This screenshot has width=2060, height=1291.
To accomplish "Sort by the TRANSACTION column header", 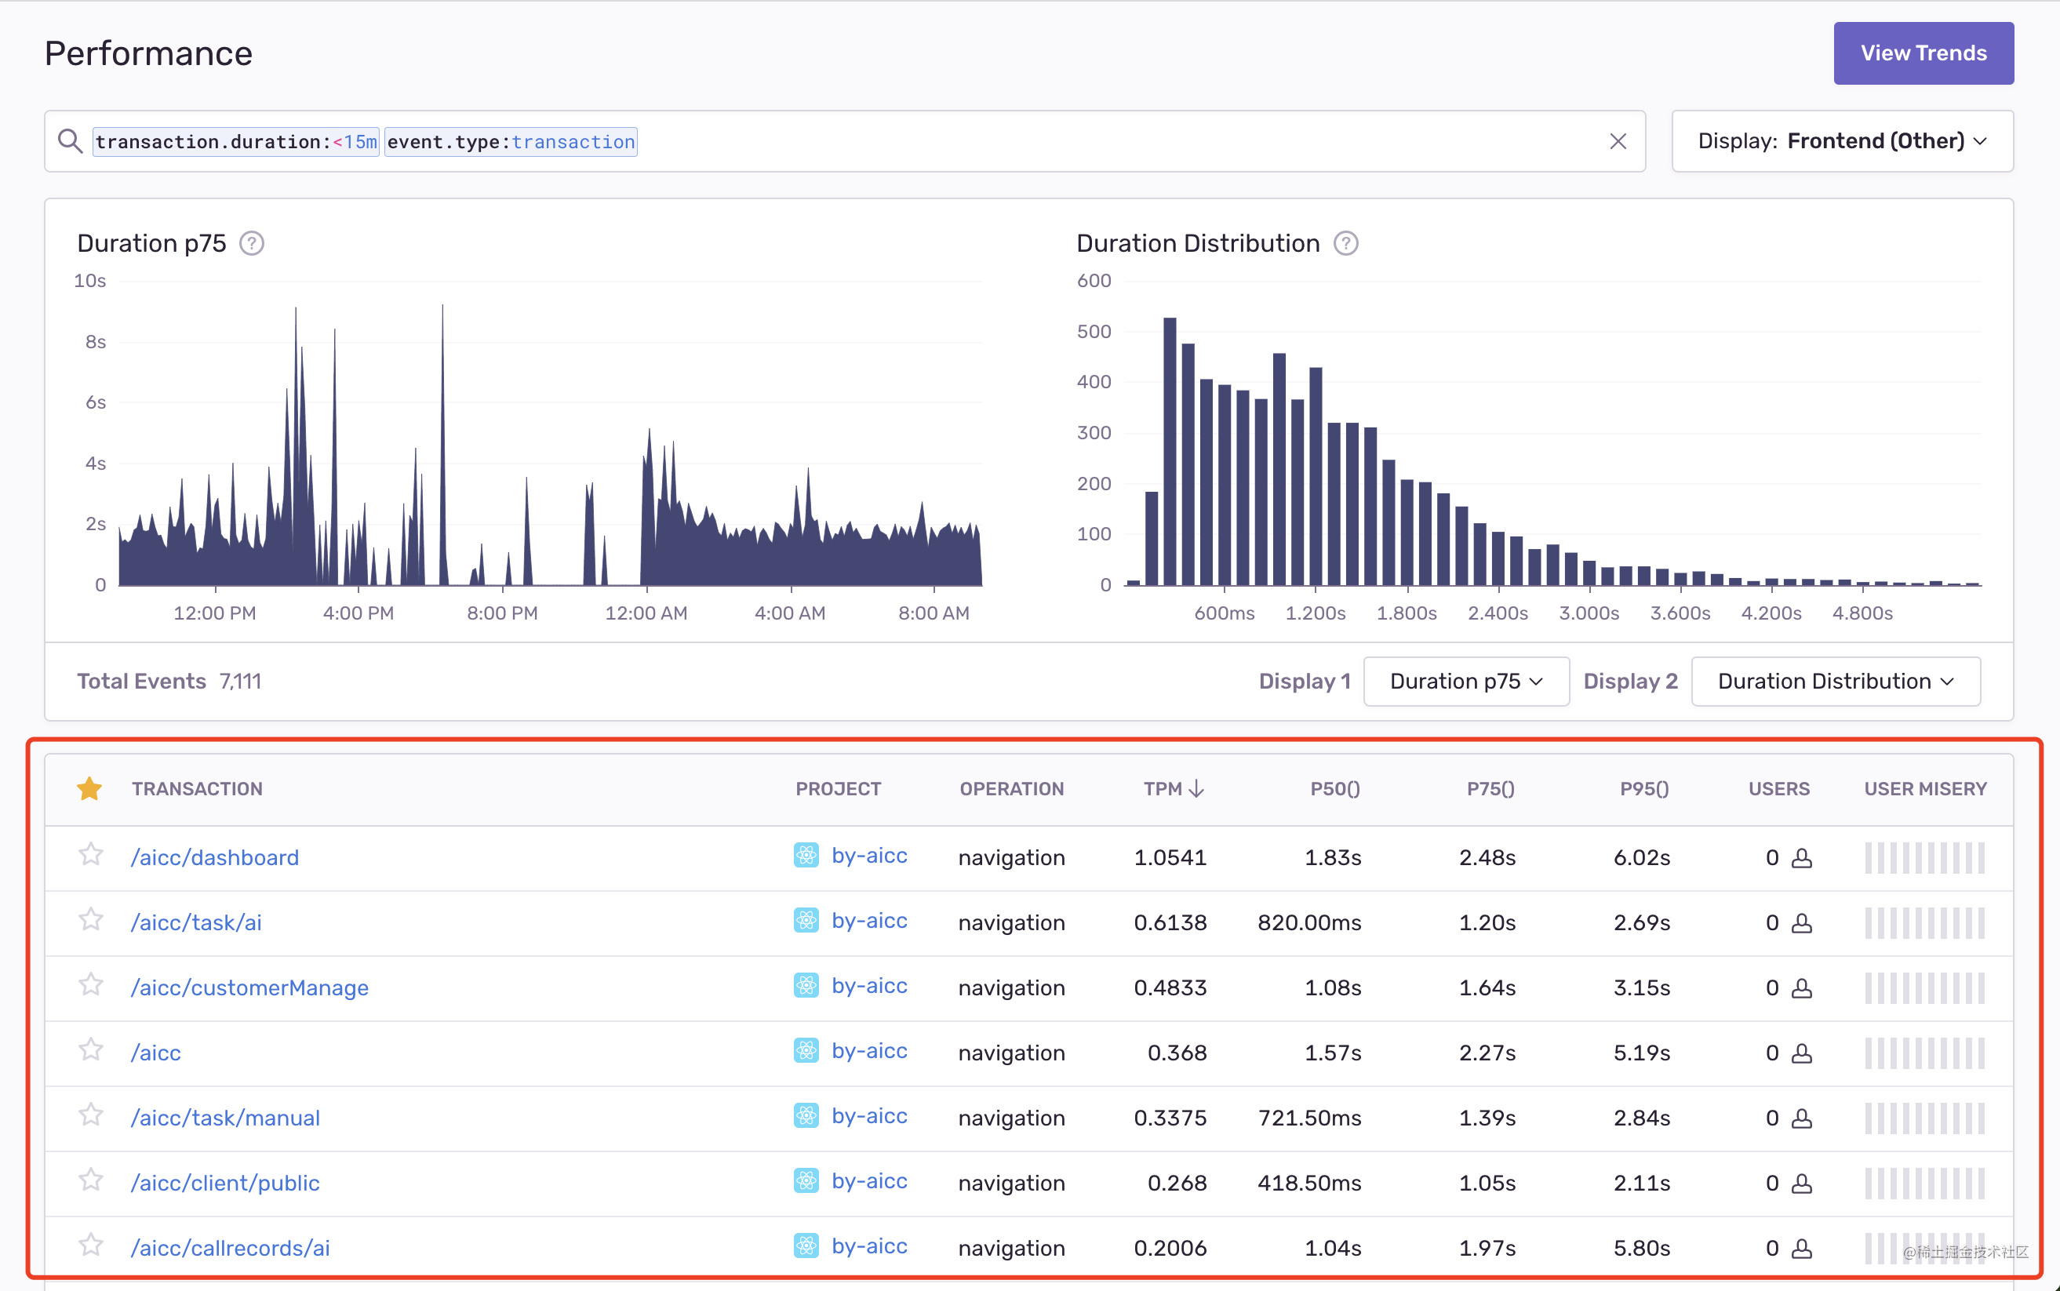I will tap(197, 789).
